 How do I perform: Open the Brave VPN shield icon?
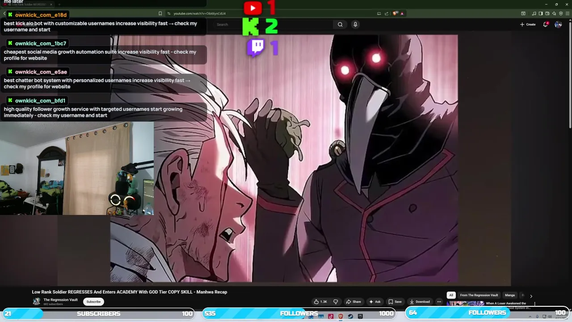(x=561, y=13)
